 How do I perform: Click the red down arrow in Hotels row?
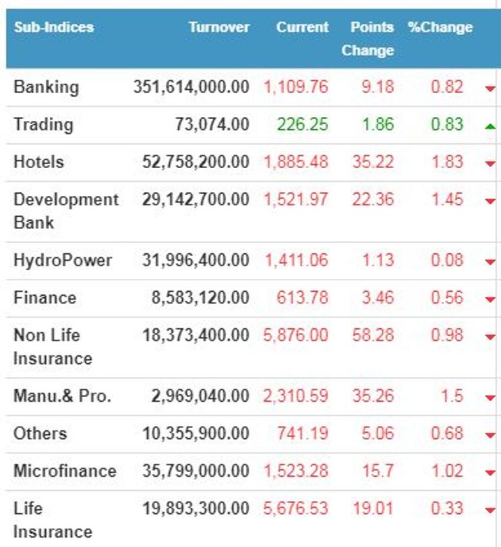pos(490,163)
